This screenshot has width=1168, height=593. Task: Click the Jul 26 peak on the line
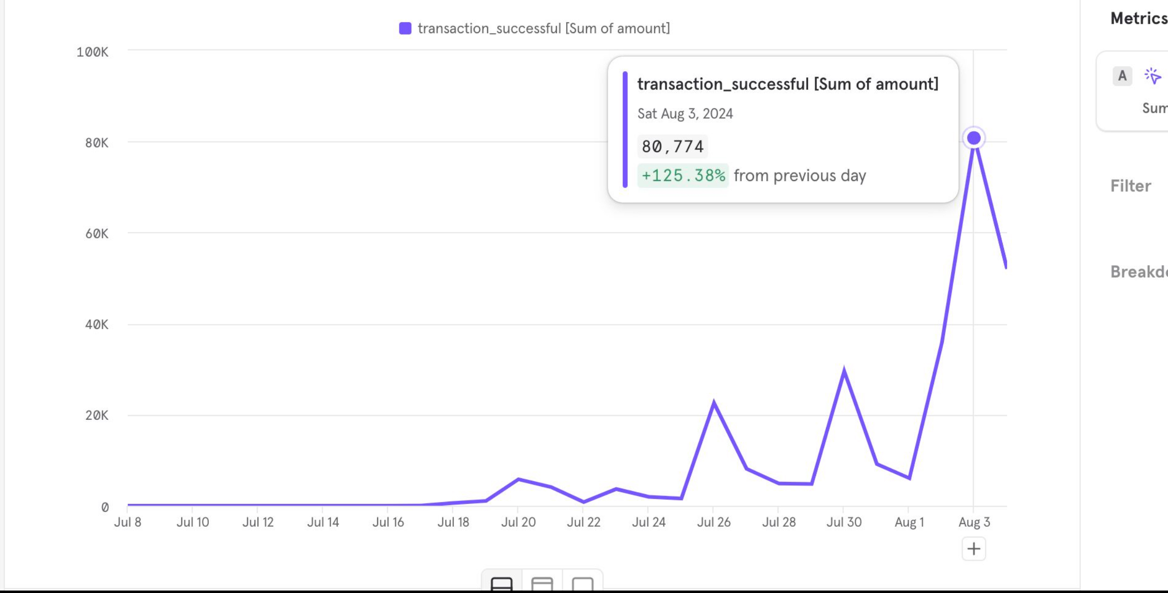714,403
